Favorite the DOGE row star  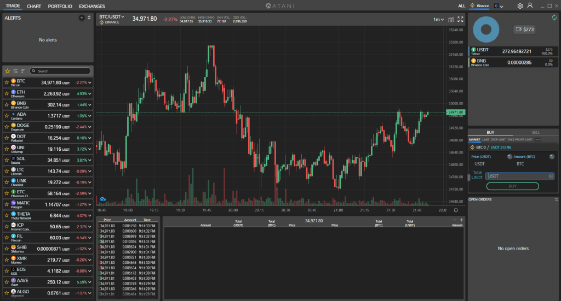tap(7, 127)
